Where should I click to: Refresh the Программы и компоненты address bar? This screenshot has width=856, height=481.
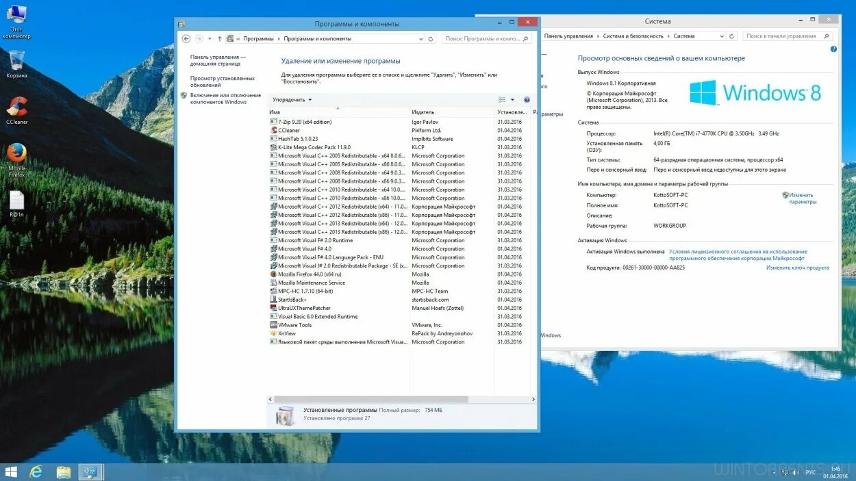[431, 39]
